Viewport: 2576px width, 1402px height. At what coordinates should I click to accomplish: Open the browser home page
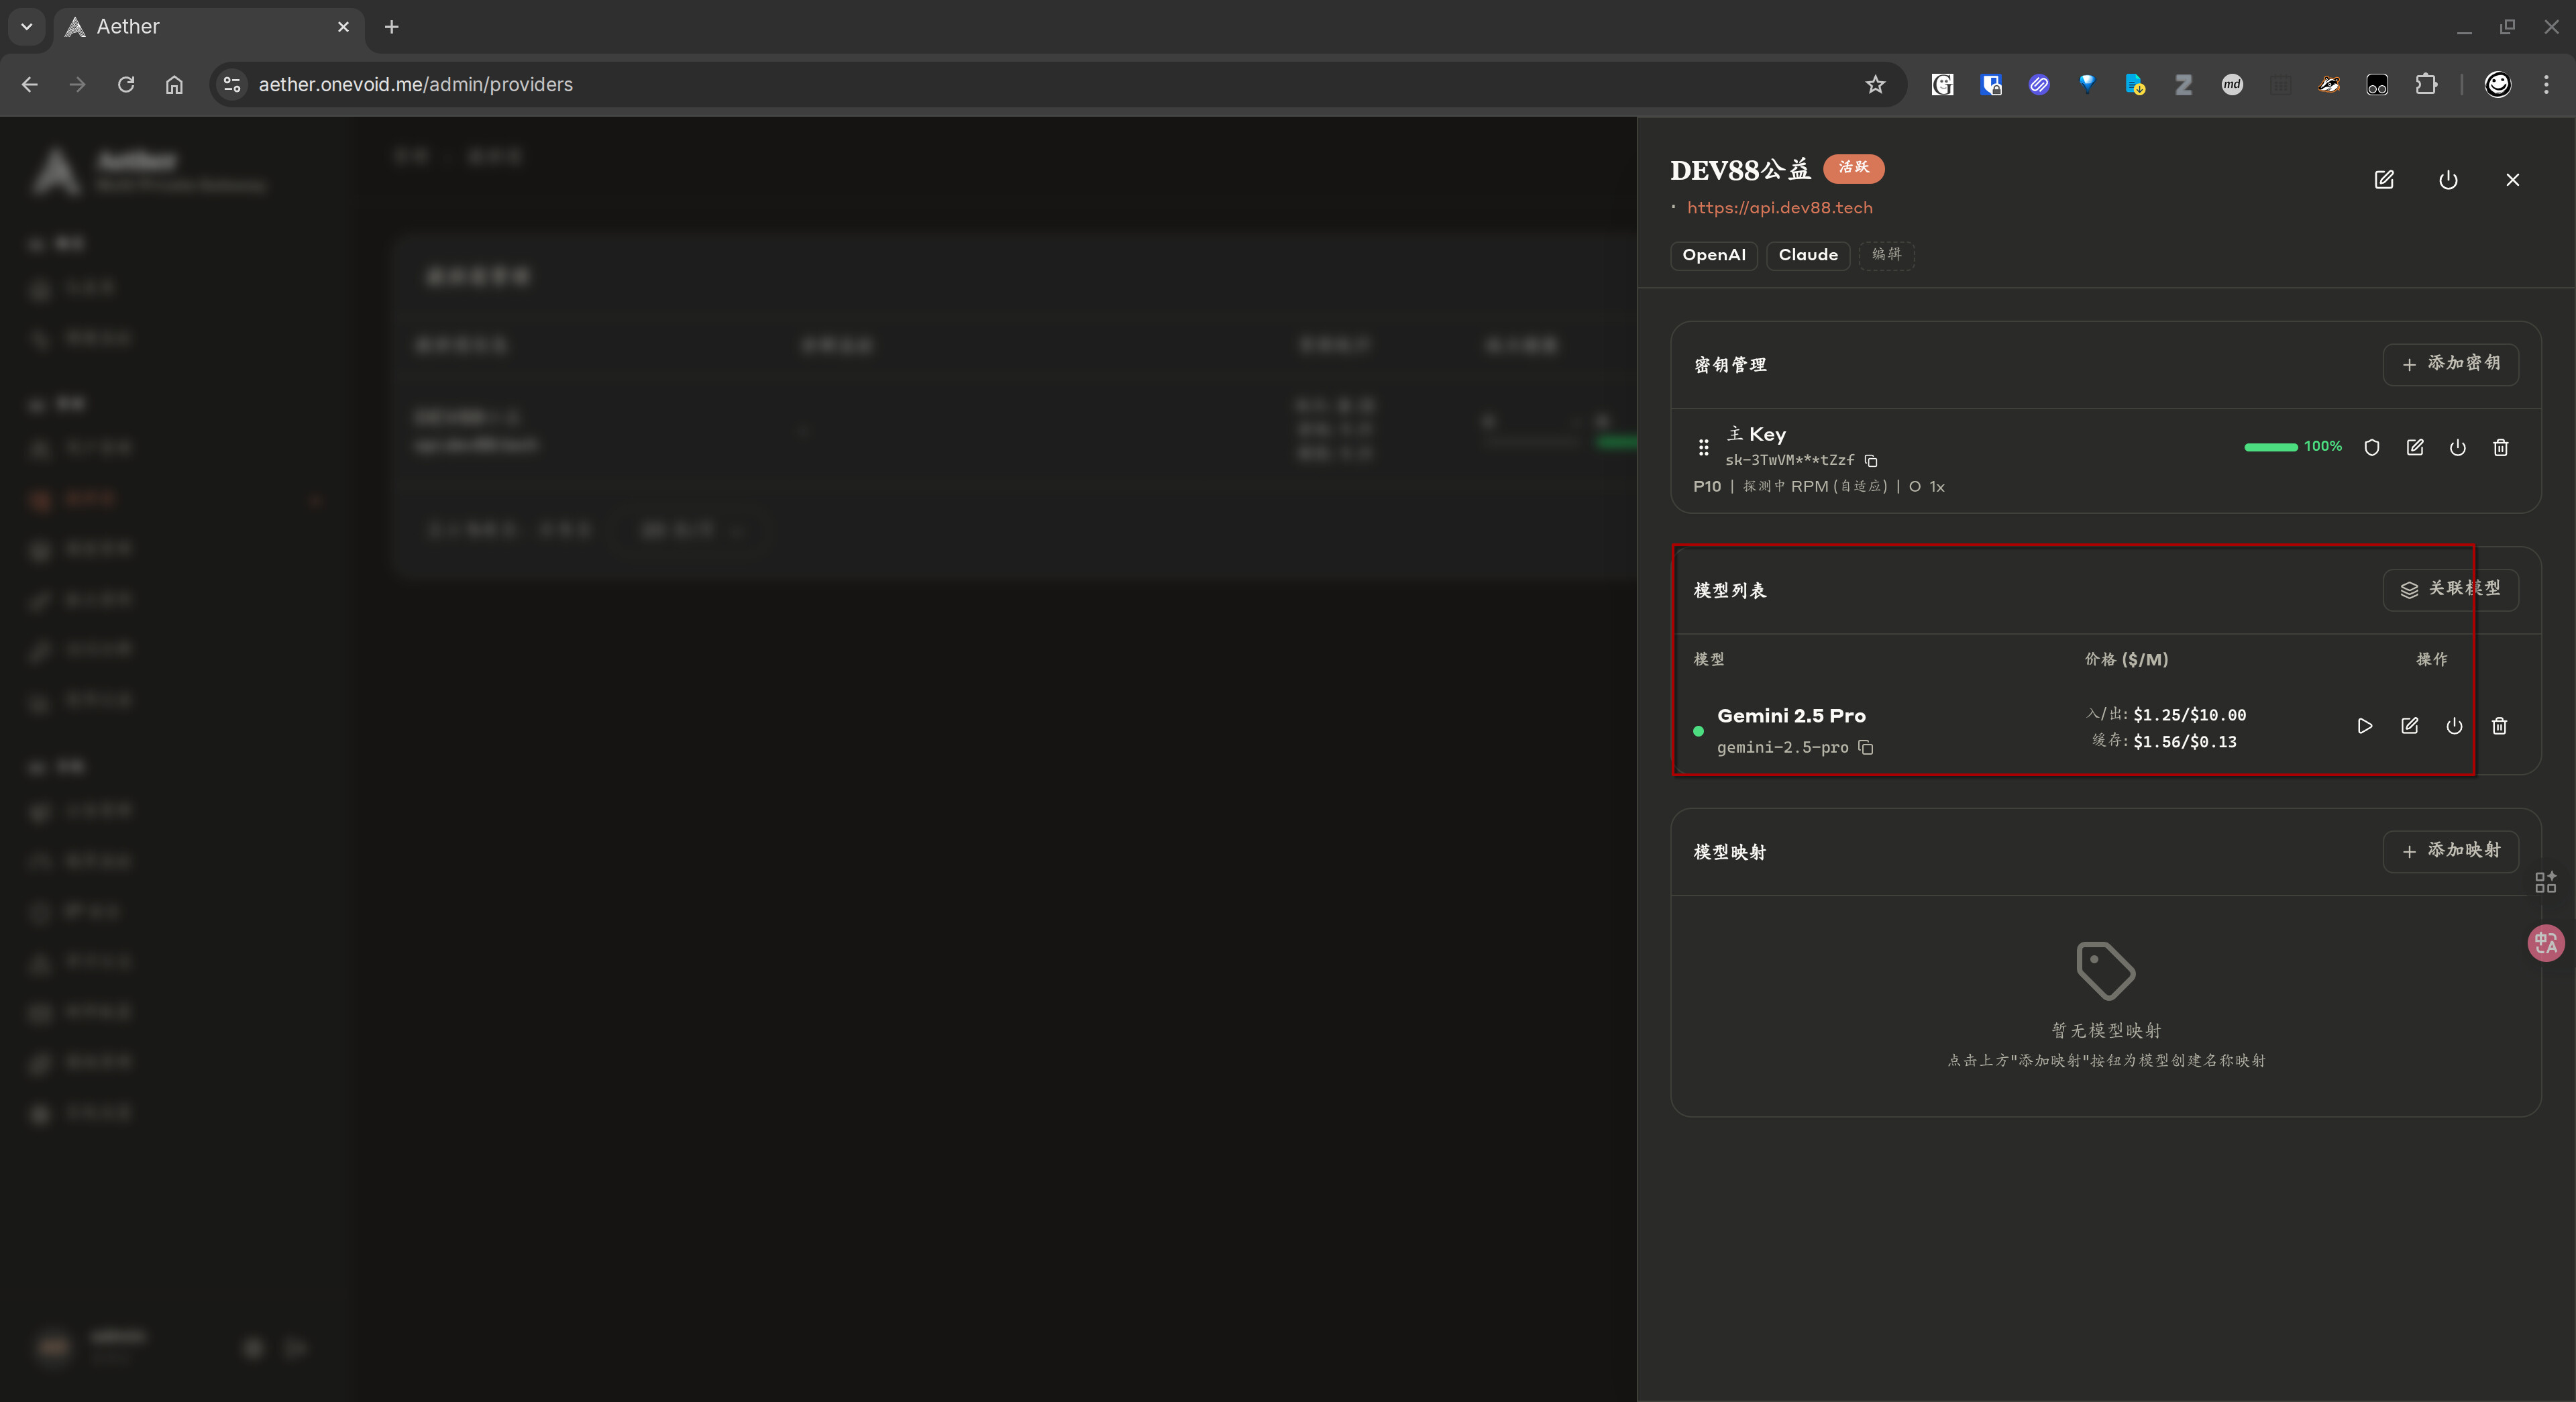click(x=174, y=85)
